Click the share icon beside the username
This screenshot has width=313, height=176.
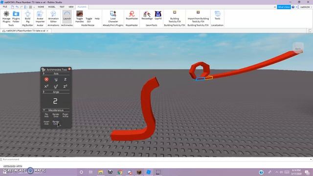pos(297,7)
